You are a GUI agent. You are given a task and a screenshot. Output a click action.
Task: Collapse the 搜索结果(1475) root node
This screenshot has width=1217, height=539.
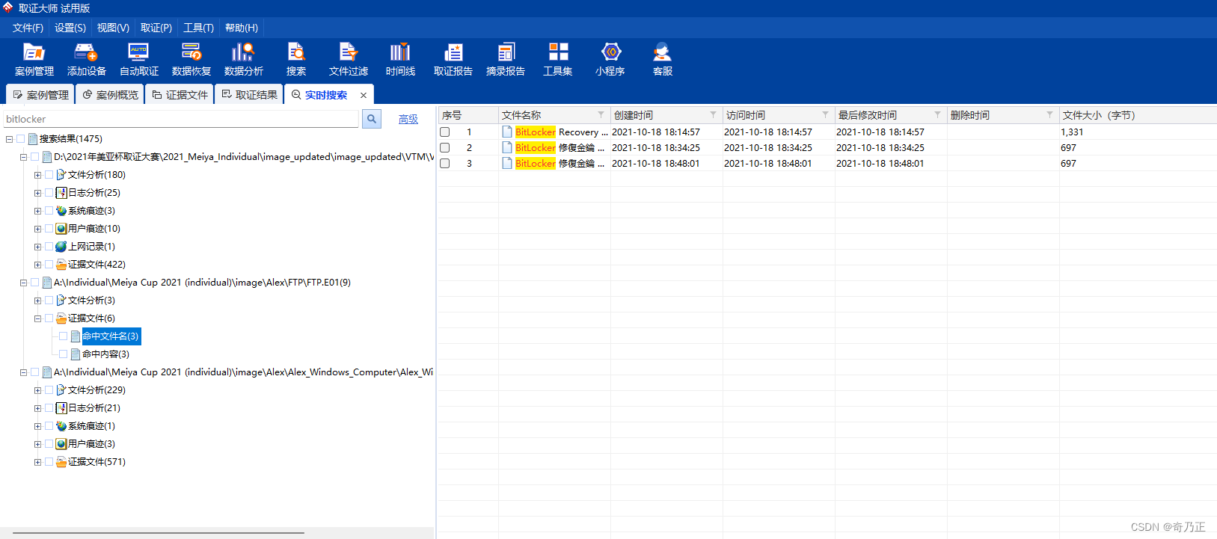pos(9,139)
